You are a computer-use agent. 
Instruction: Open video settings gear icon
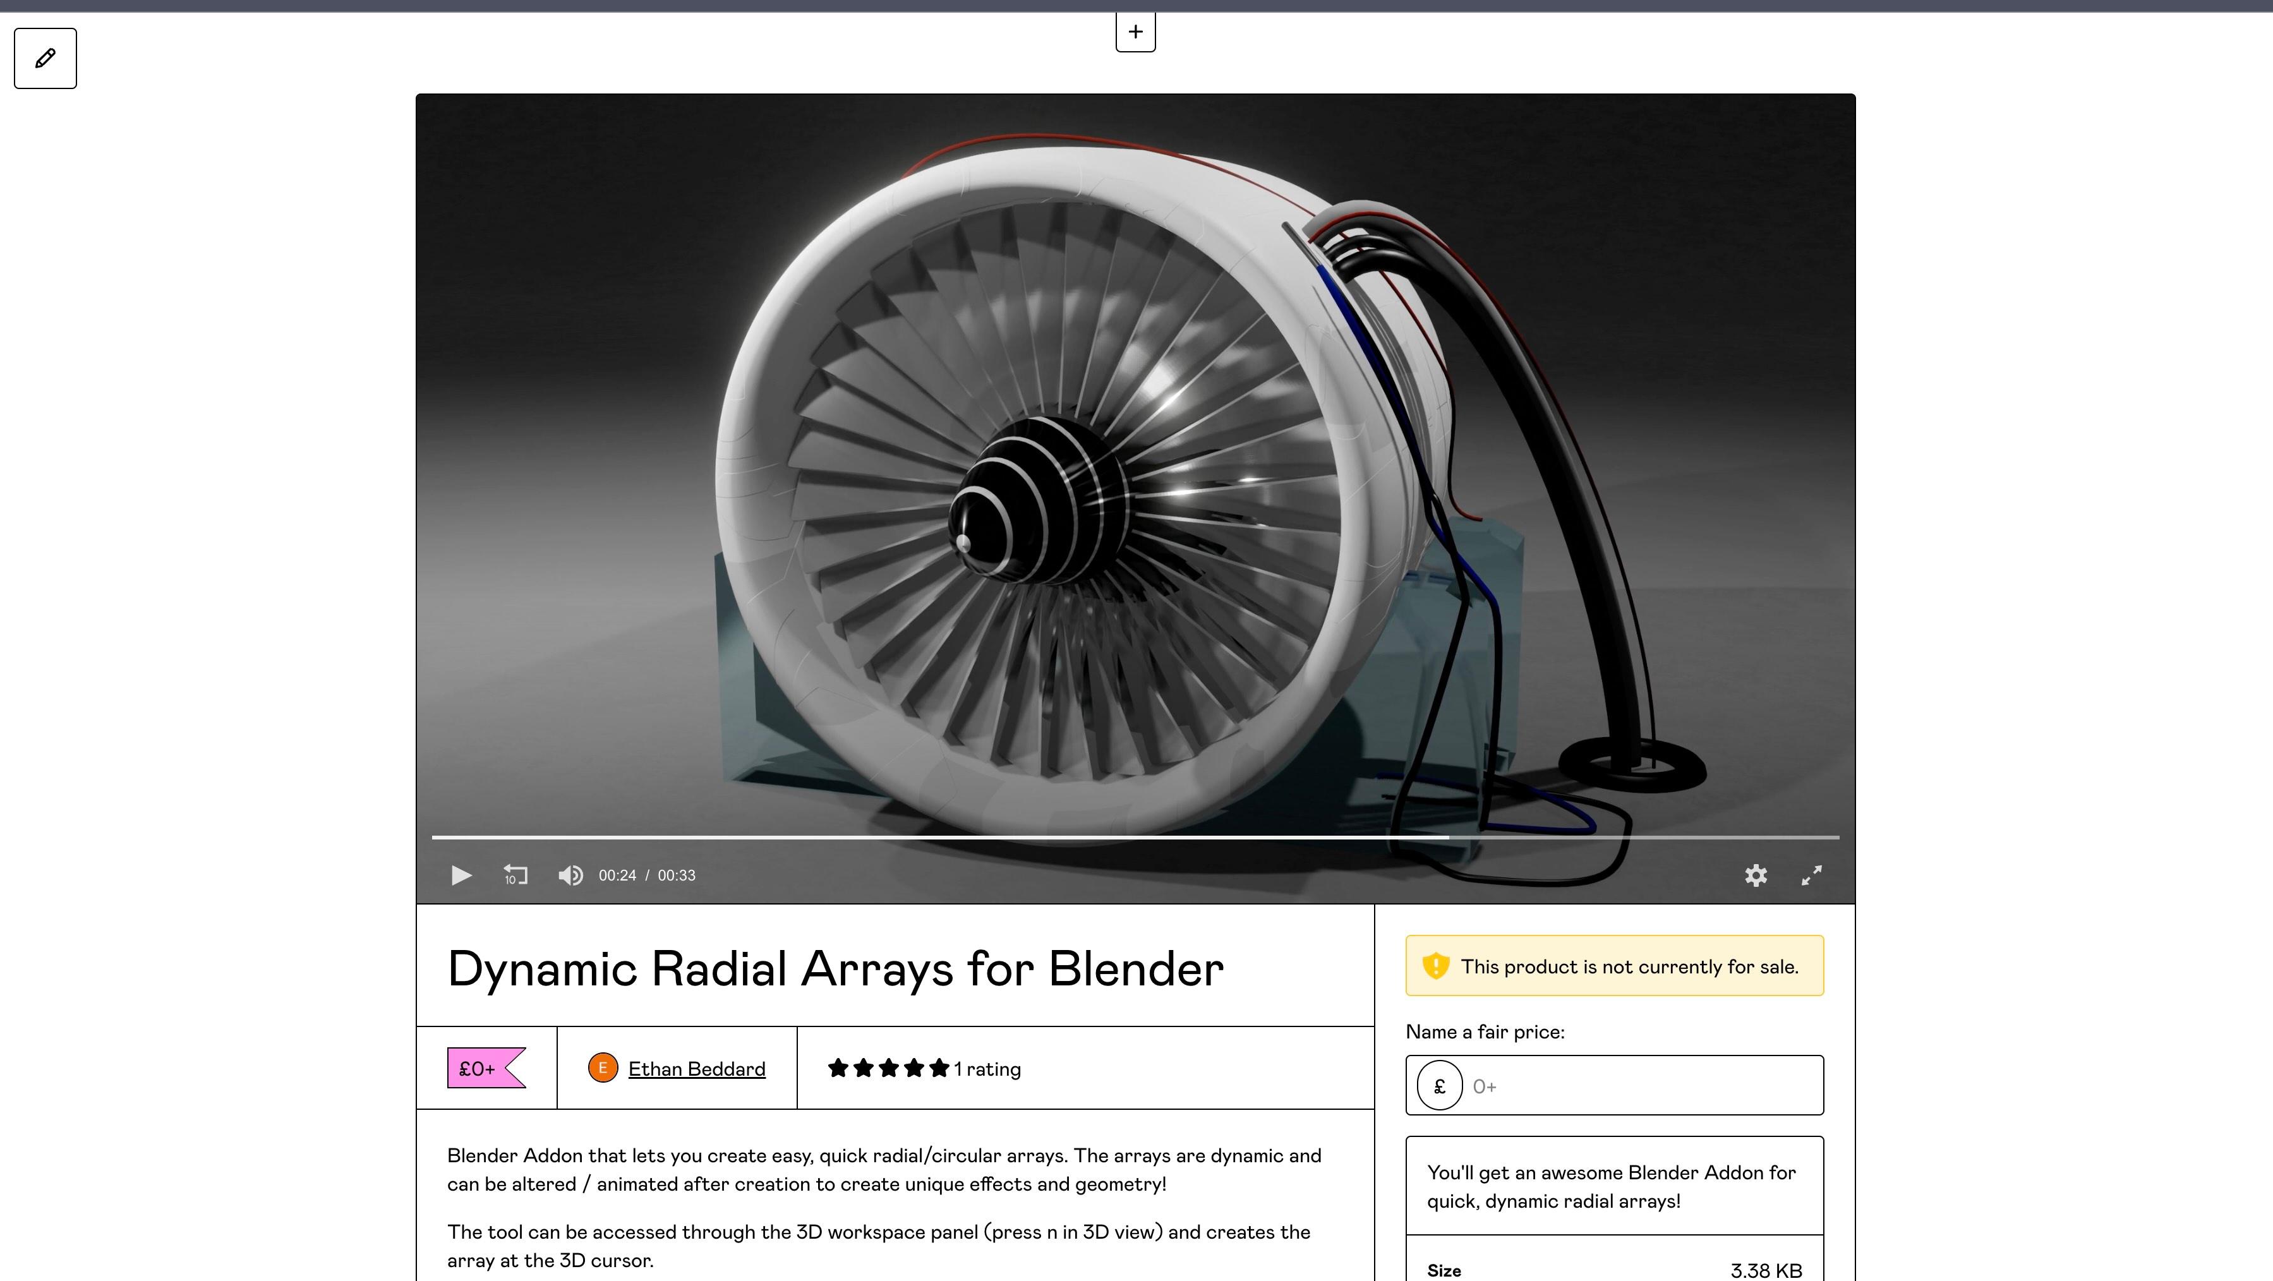(1756, 875)
